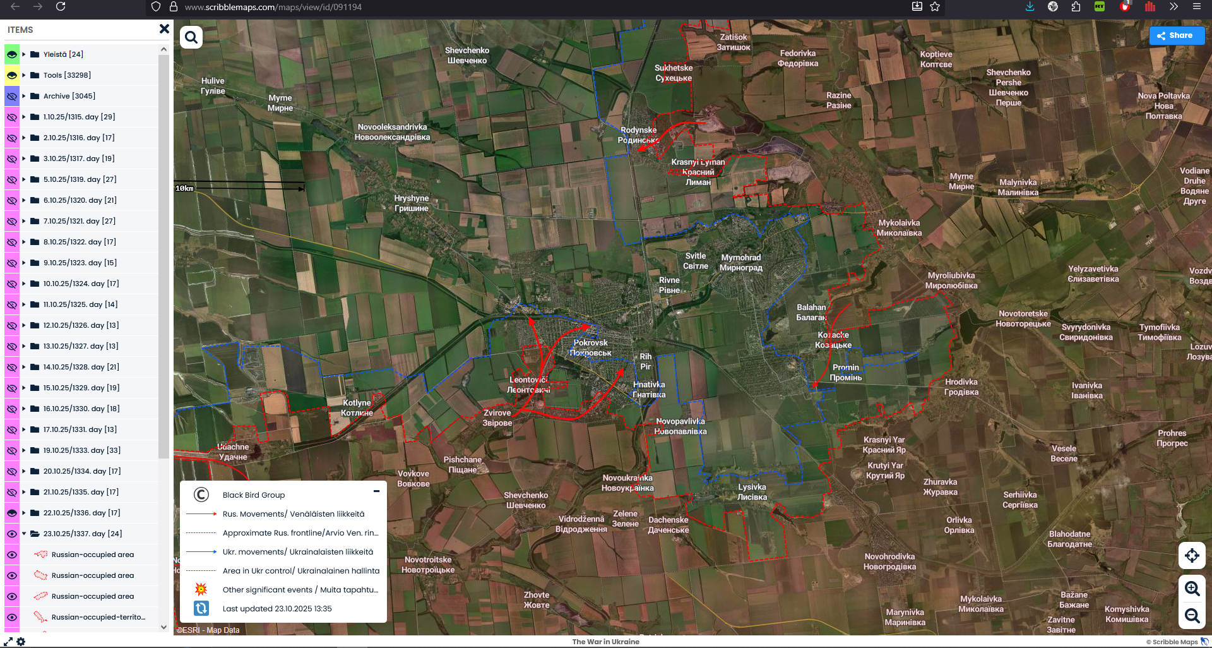Screen dimensions: 1212x648
Task: Click the tracking protection shield icon
Action: coord(156,6)
